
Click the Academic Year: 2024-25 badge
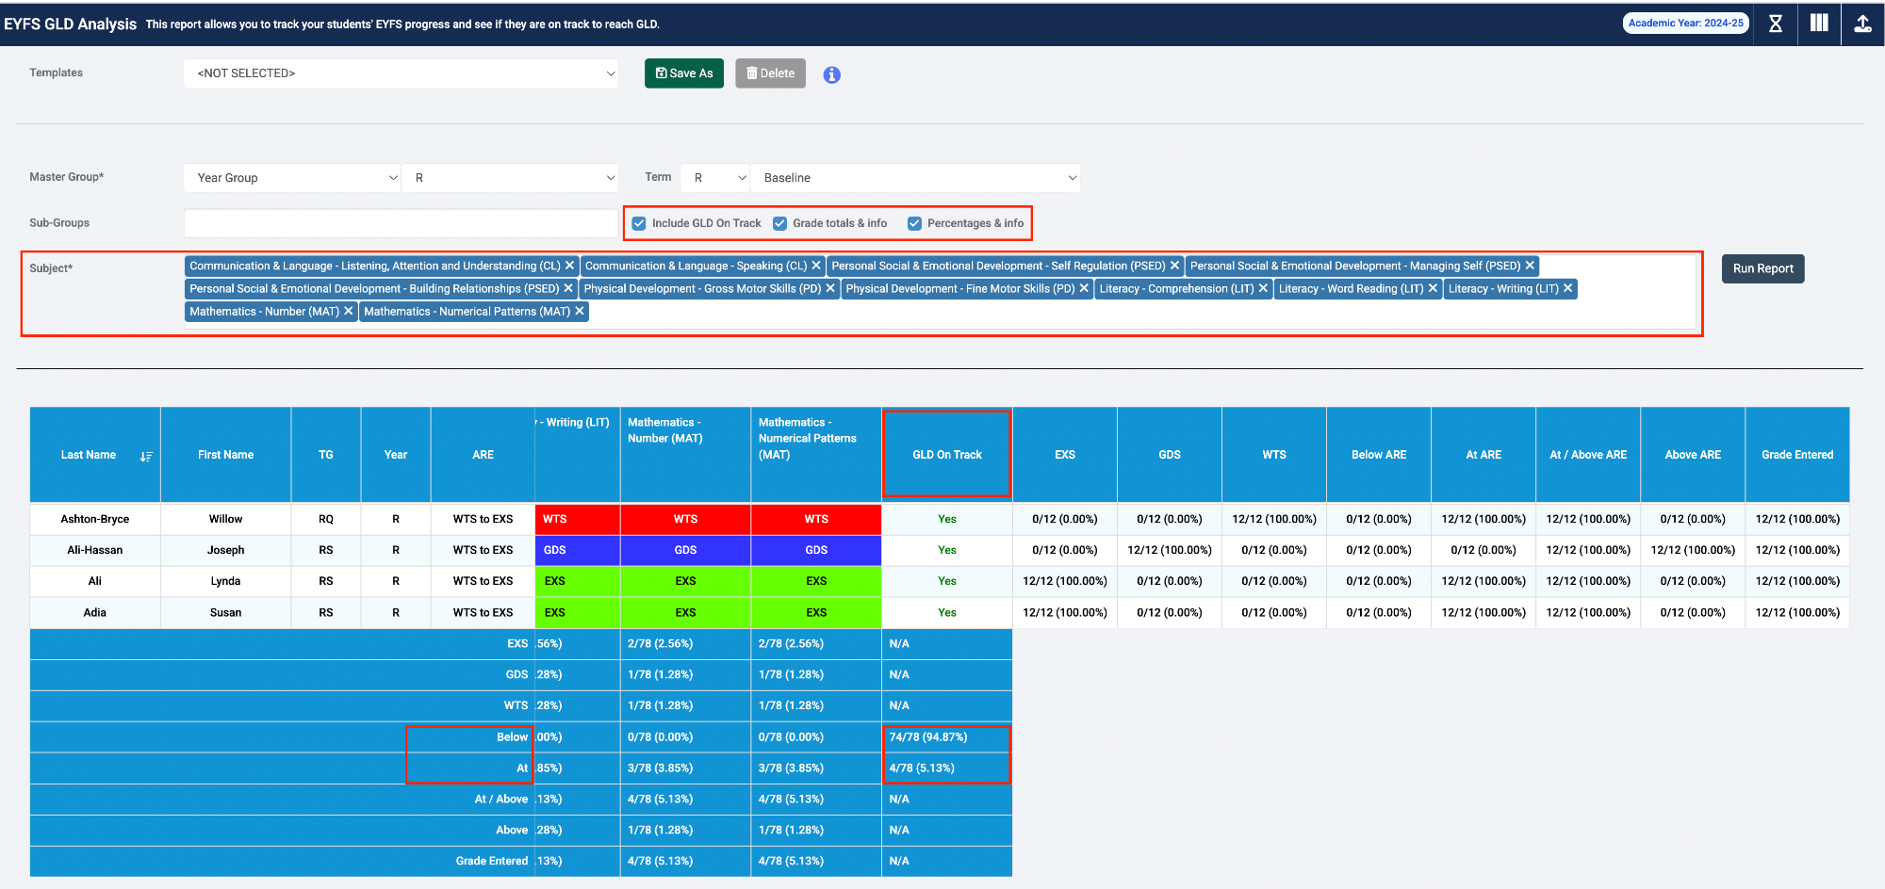point(1685,24)
